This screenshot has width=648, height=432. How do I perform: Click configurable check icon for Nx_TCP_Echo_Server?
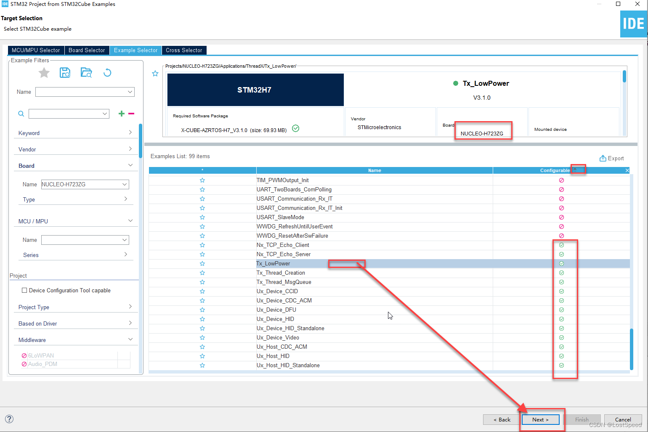[561, 254]
